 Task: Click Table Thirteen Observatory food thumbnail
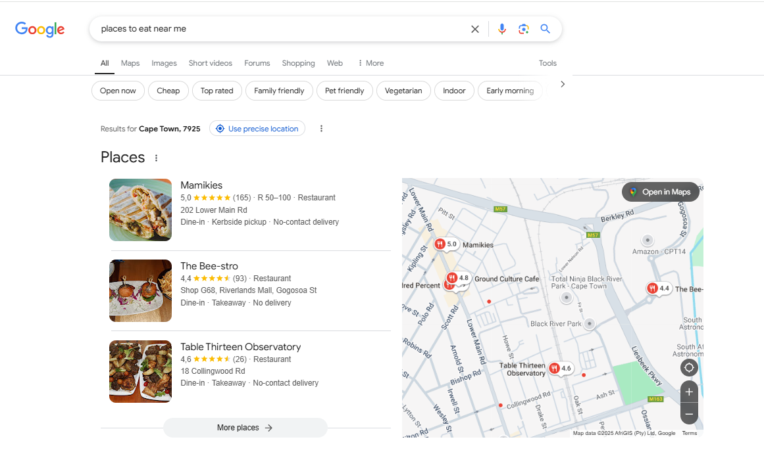pyautogui.click(x=140, y=371)
